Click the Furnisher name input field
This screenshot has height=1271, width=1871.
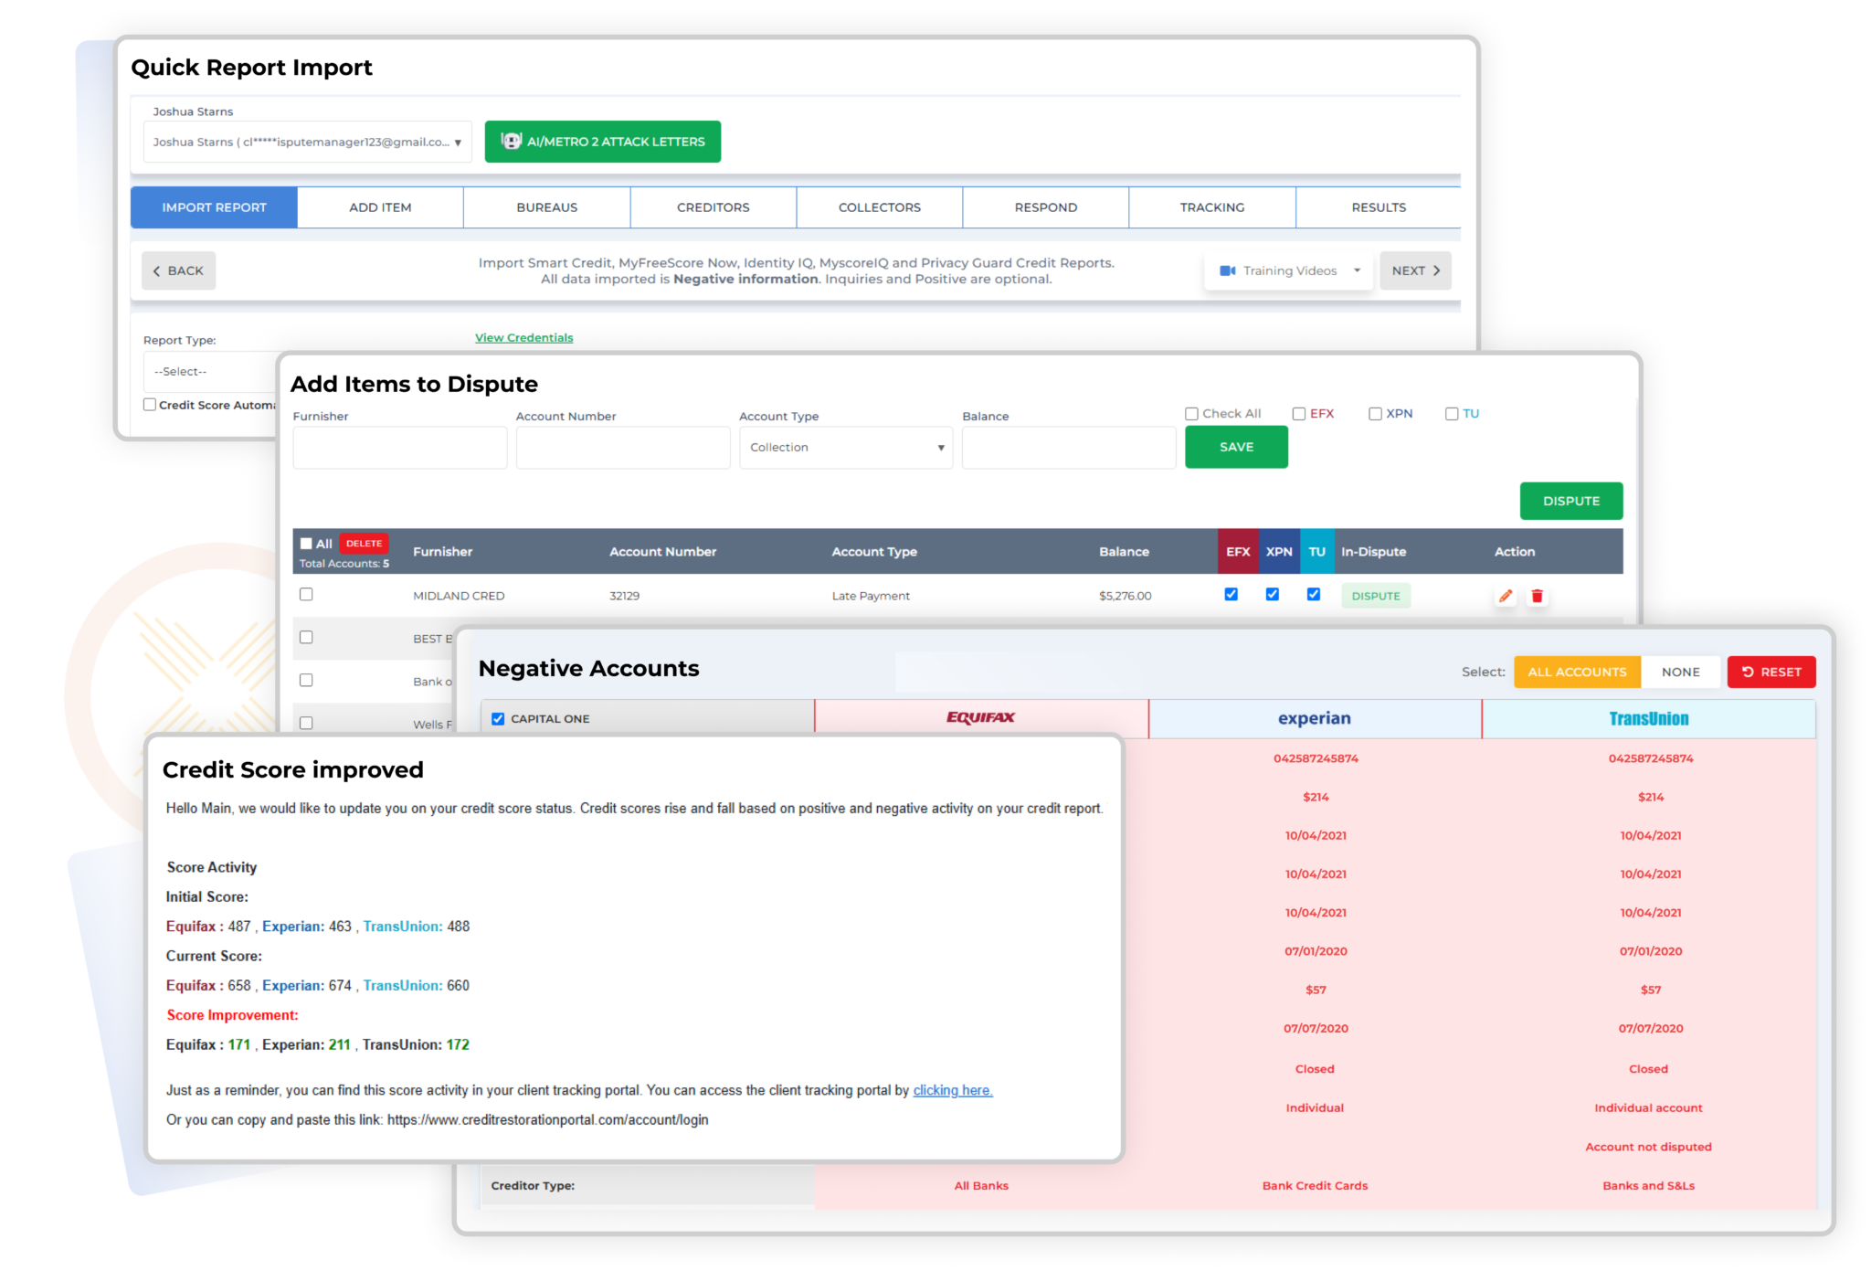(400, 447)
